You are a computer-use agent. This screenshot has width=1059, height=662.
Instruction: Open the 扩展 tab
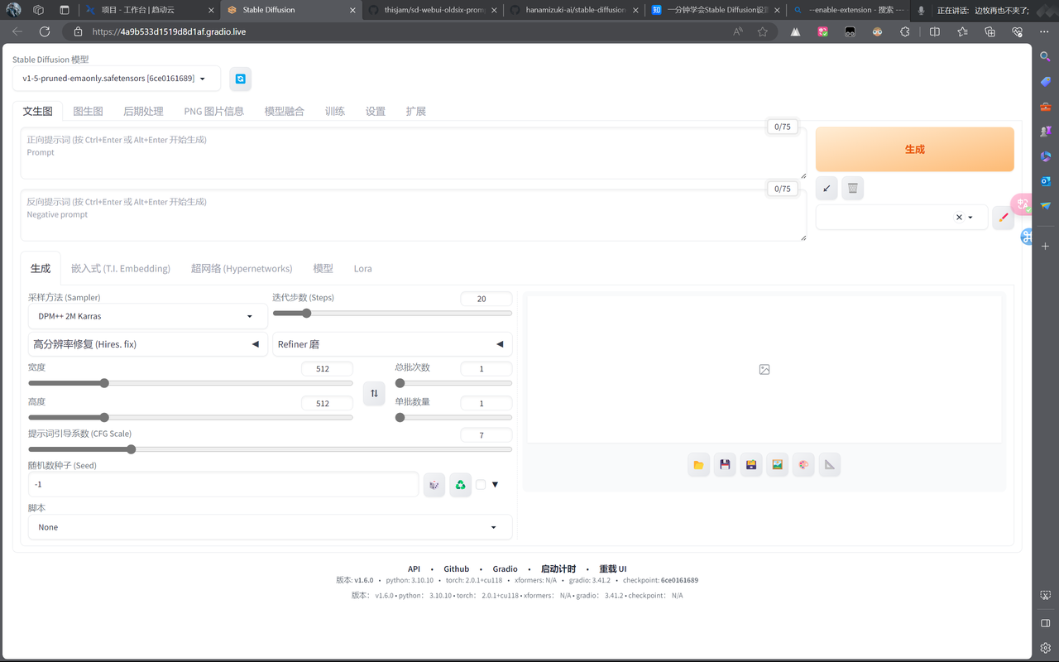[x=416, y=111]
